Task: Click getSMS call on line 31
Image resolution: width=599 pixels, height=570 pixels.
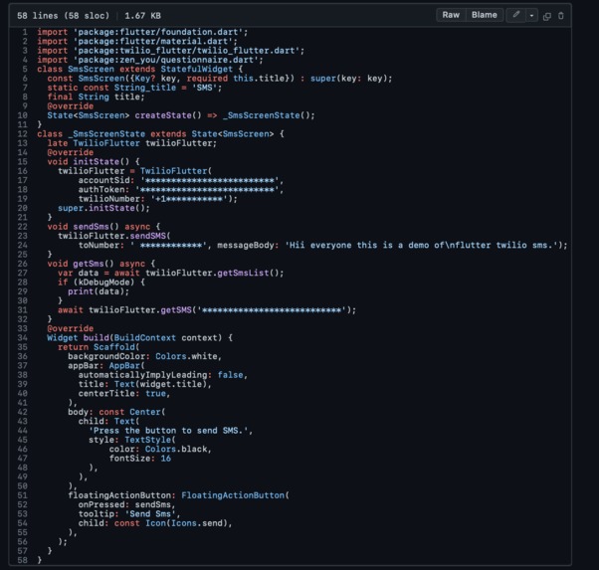Action: pyautogui.click(x=176, y=309)
